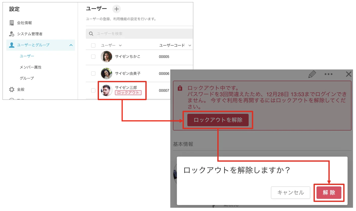This screenshot has height=211, width=356.
Task: Click user code 00005
Action: click(164, 57)
